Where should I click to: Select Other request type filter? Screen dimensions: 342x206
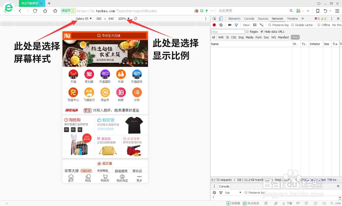295,38
